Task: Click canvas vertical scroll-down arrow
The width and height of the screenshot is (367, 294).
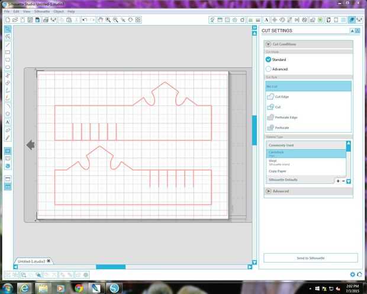Action: [x=255, y=262]
